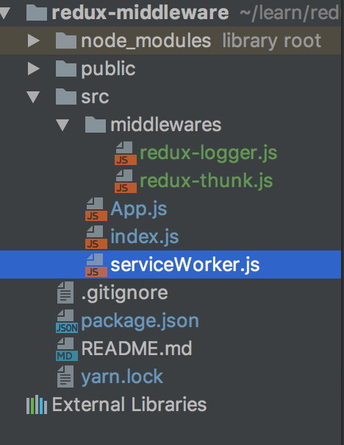344x445 pixels.
Task: Click the MD icon of README.md
Action: tap(67, 349)
